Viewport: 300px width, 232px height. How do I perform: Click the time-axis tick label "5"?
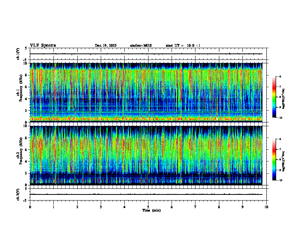[148, 207]
